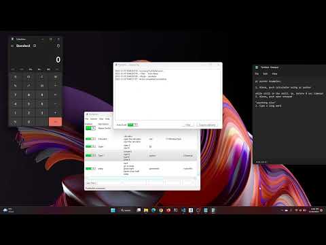326x245 pixels.
Task: Click the orange equals key in Calculator
Action: (55, 122)
